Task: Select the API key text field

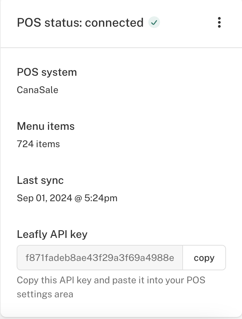Action: 100,257
